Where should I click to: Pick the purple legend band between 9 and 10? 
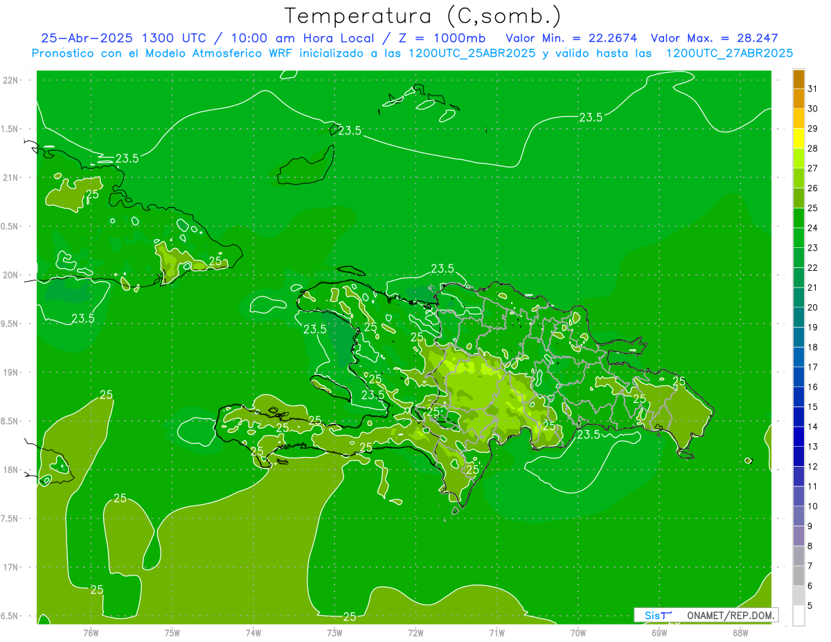coord(798,516)
